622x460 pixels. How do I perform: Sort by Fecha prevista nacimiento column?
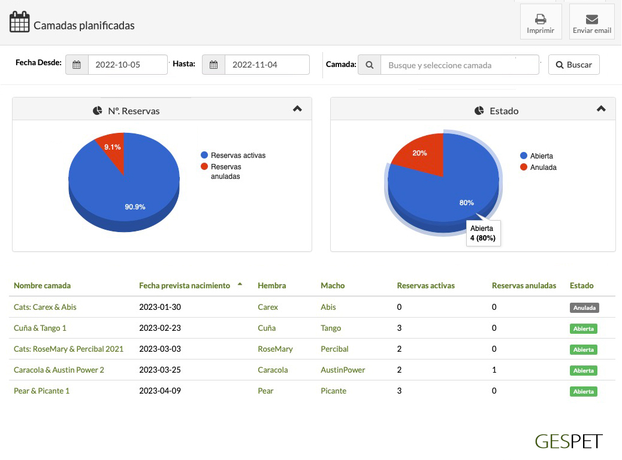pos(185,285)
